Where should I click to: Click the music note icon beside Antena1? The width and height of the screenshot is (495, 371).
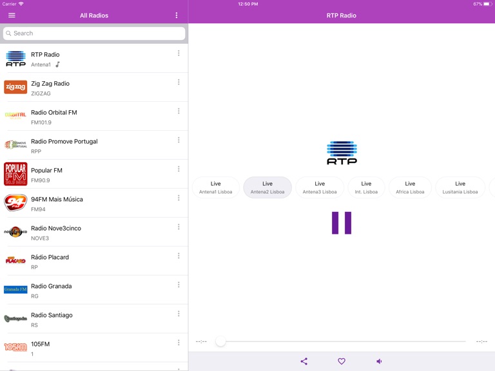pos(57,64)
